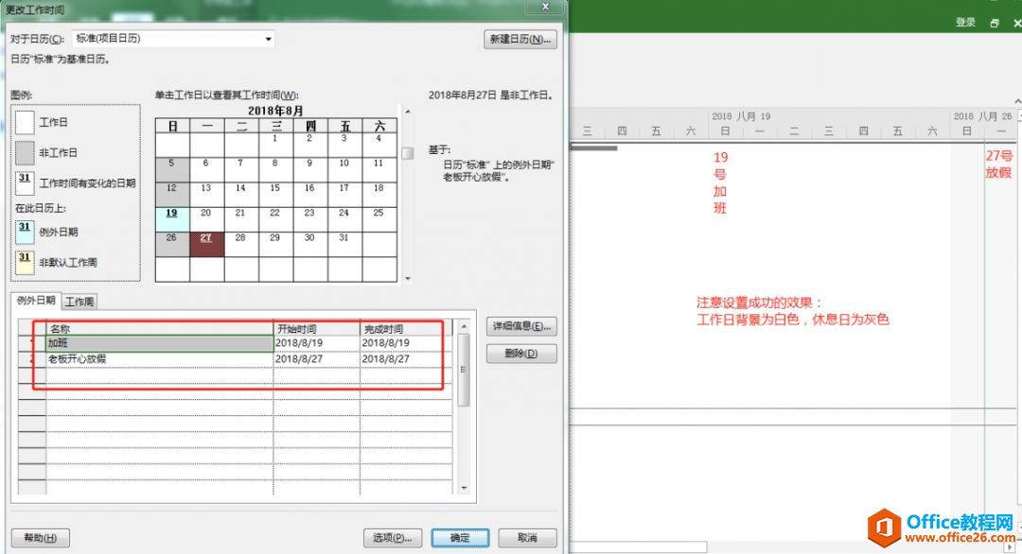Click 登录 in the top-right corner
The height and width of the screenshot is (554, 1022).
[x=964, y=22]
